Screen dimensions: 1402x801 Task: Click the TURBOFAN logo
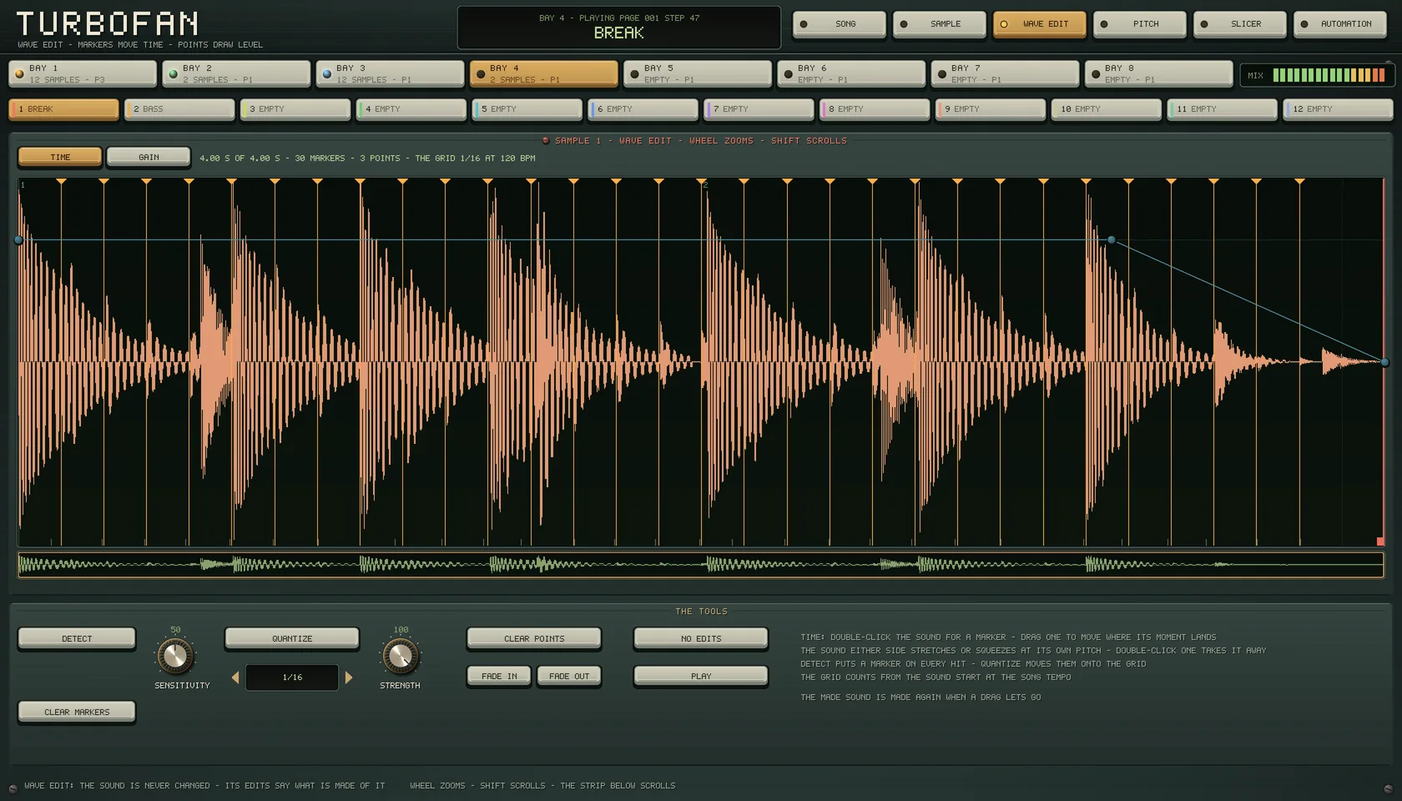pyautogui.click(x=107, y=23)
